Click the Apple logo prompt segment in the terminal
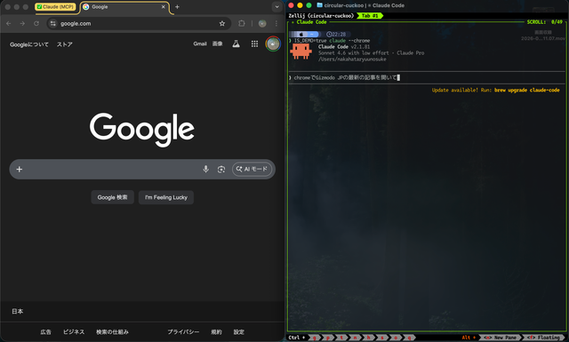This screenshot has width=569, height=342. (301, 35)
